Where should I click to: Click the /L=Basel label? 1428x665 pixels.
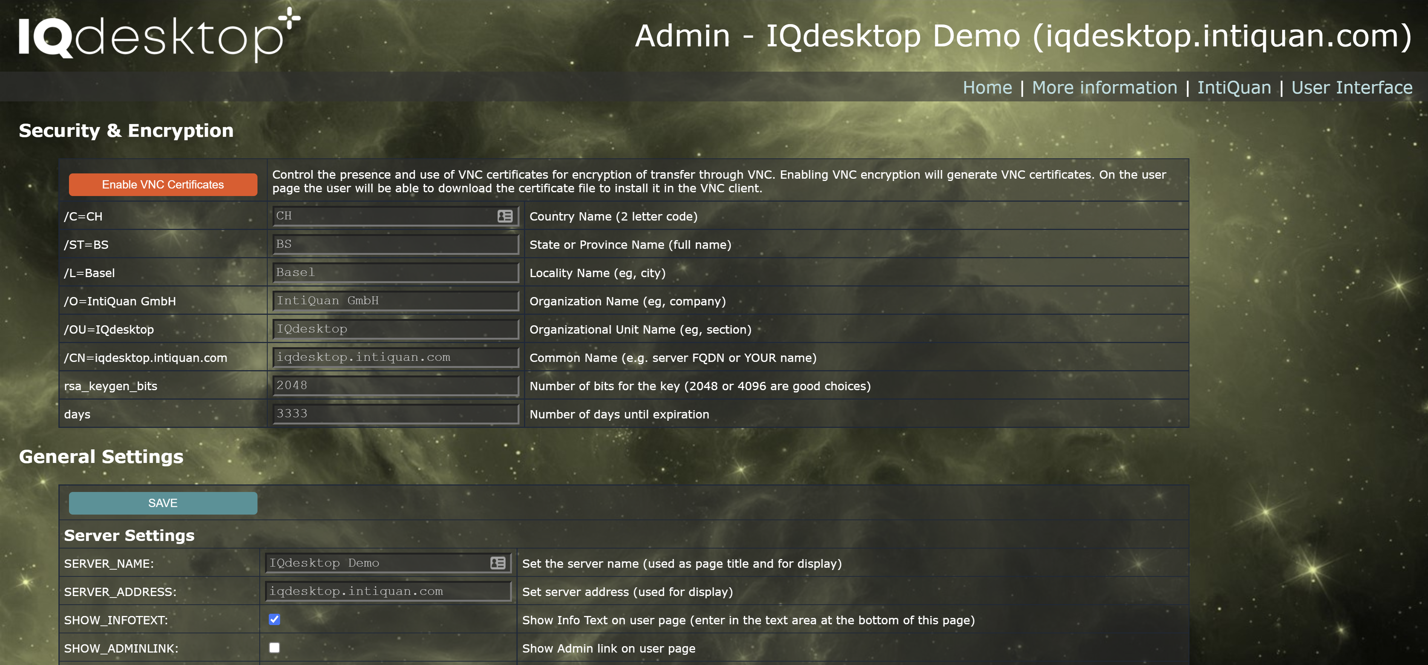click(x=89, y=273)
